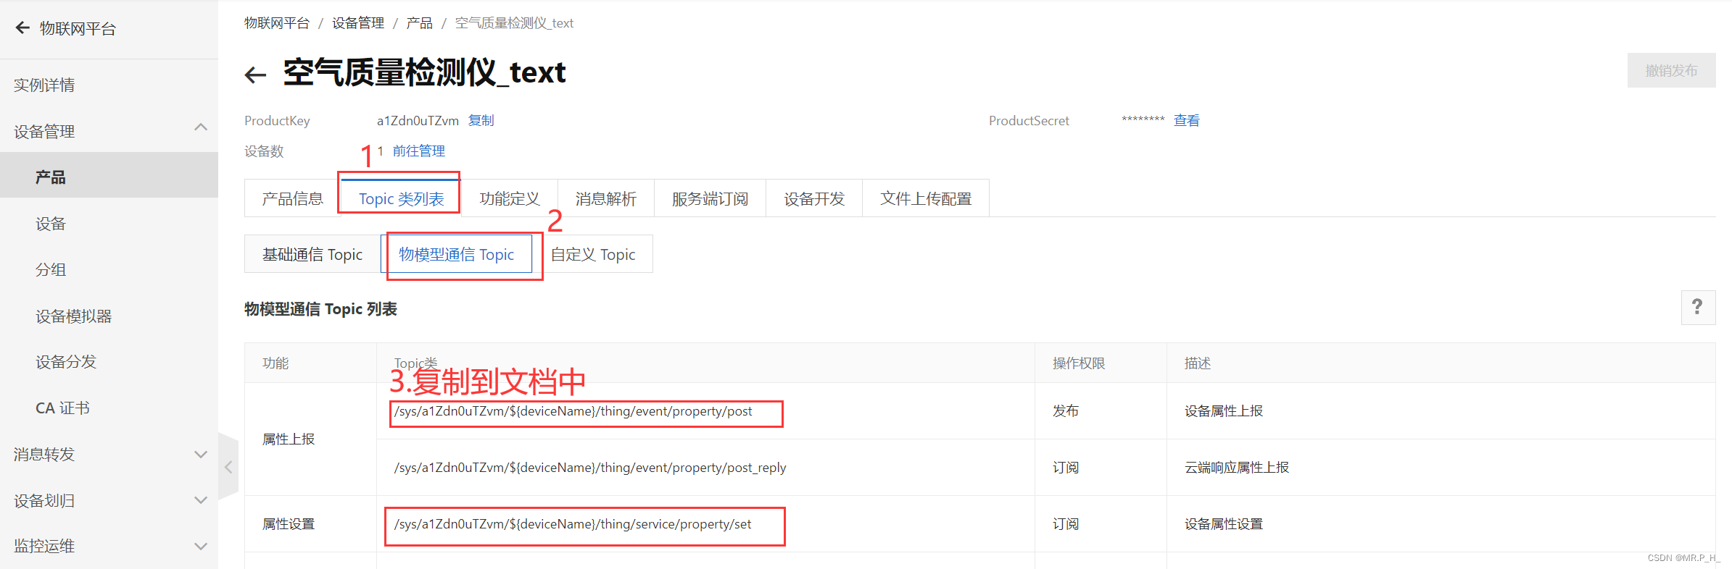Click the back arrow beside 空气质量检测仪_text heading

(255, 74)
